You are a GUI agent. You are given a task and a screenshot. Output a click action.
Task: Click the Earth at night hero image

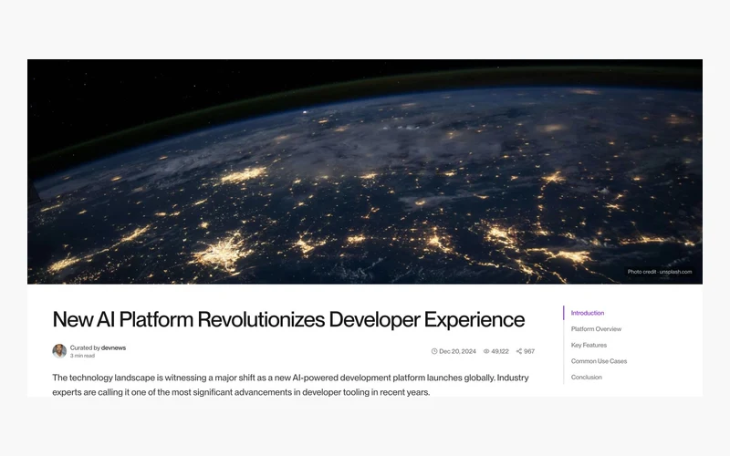[365, 171]
